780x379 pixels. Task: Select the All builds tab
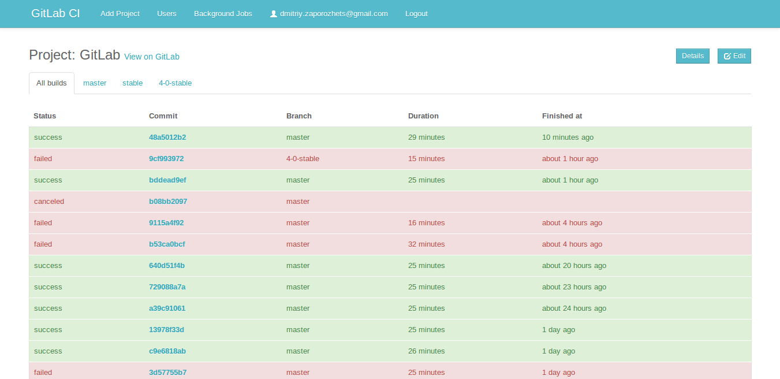pos(51,83)
